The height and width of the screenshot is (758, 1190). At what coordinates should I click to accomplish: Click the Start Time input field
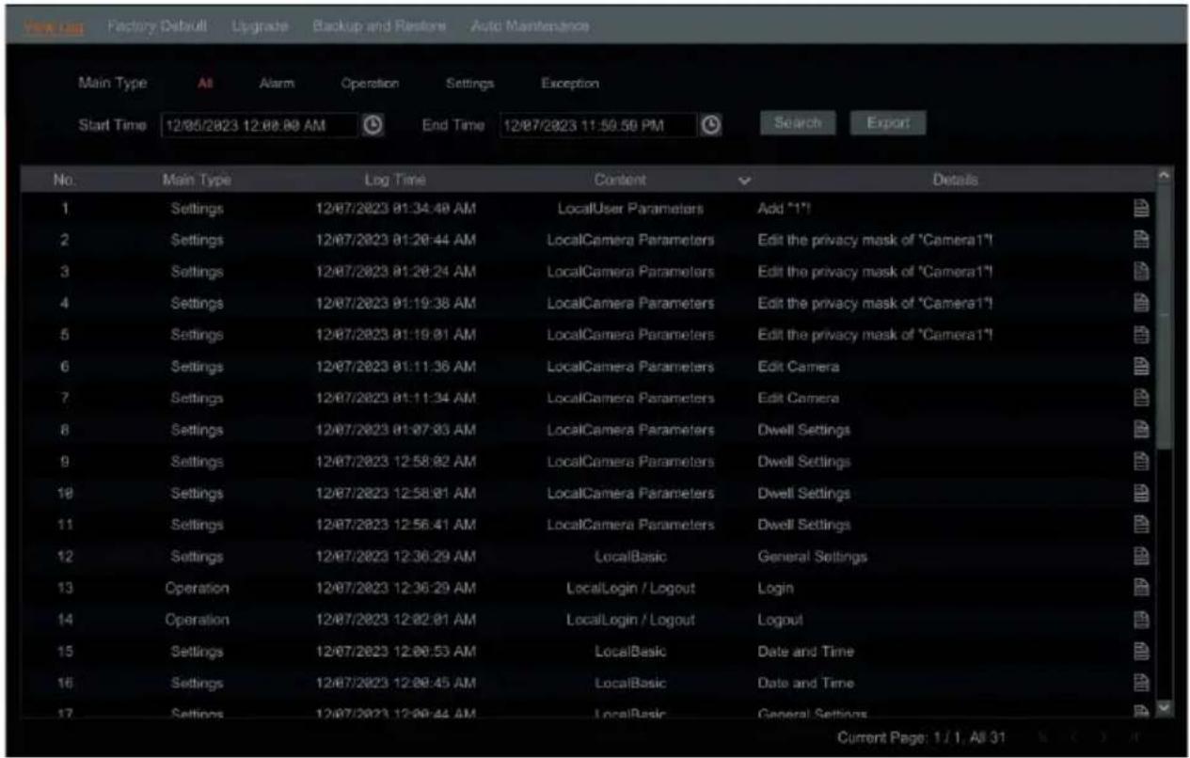(259, 125)
